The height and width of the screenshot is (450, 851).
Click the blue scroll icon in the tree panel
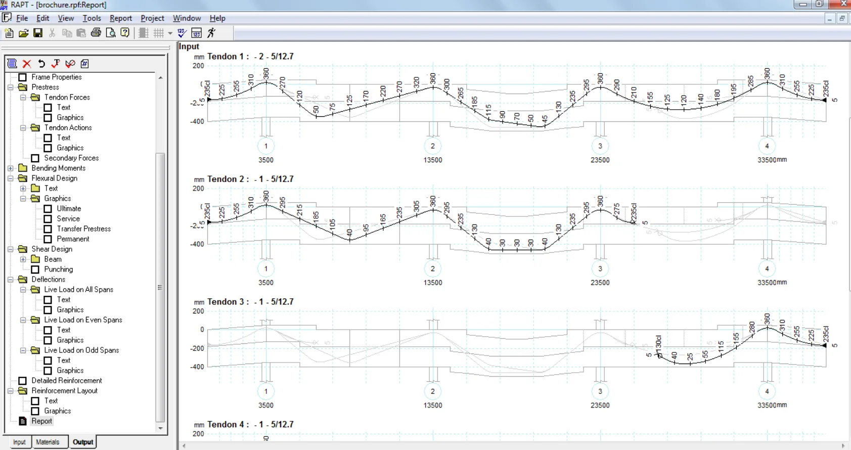[12, 64]
